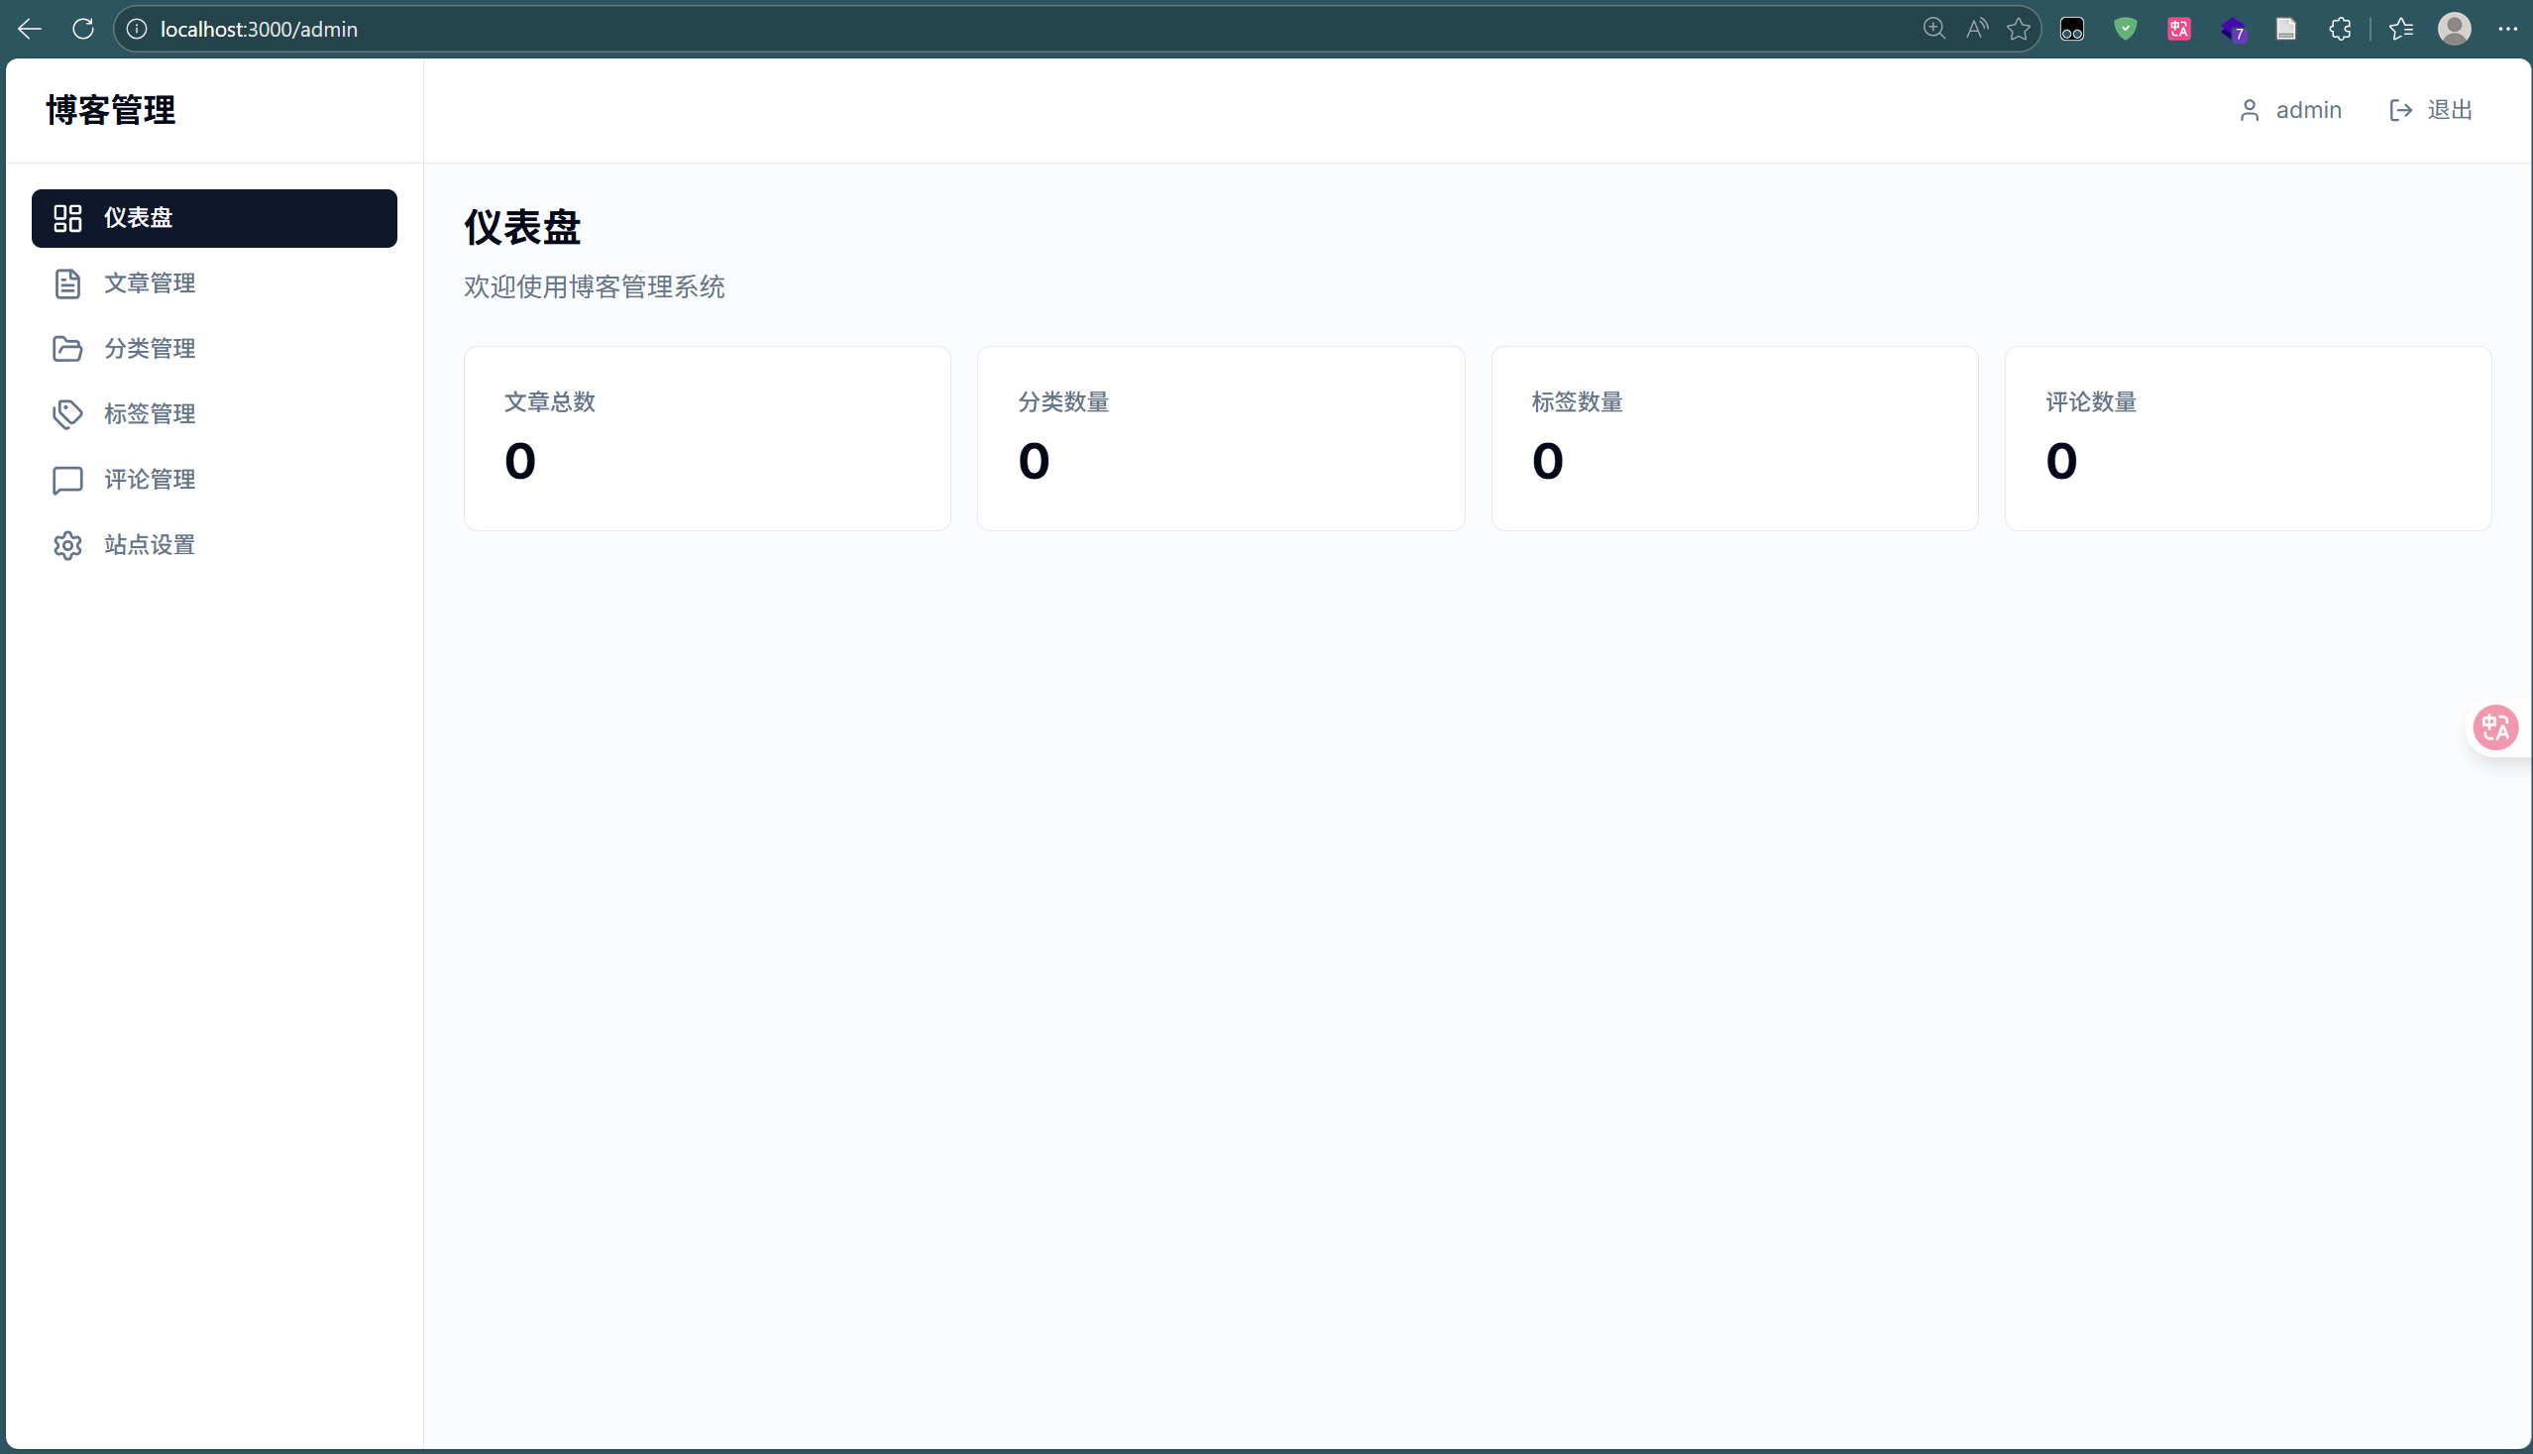Image resolution: width=2533 pixels, height=1454 pixels.
Task: Go to the 分类管理 page
Action: [x=150, y=349]
